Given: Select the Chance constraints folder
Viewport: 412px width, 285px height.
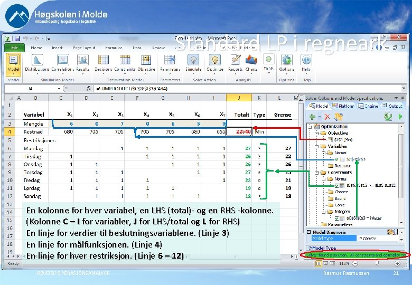Looking at the screenshot, I should tap(338, 192).
